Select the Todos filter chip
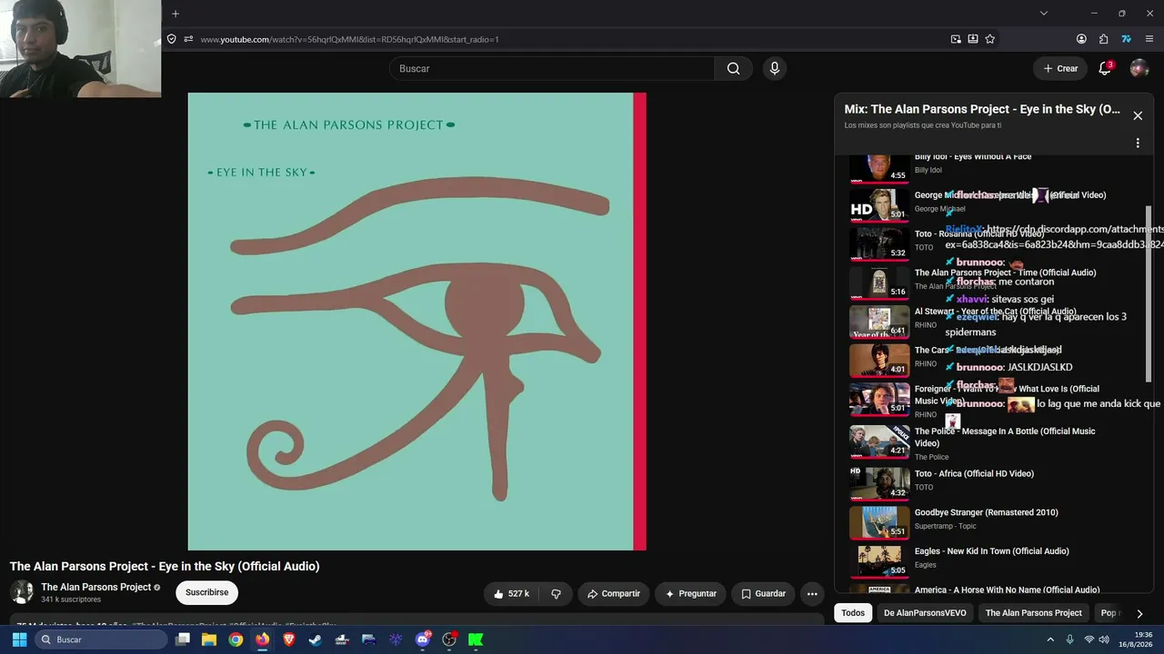 [853, 613]
